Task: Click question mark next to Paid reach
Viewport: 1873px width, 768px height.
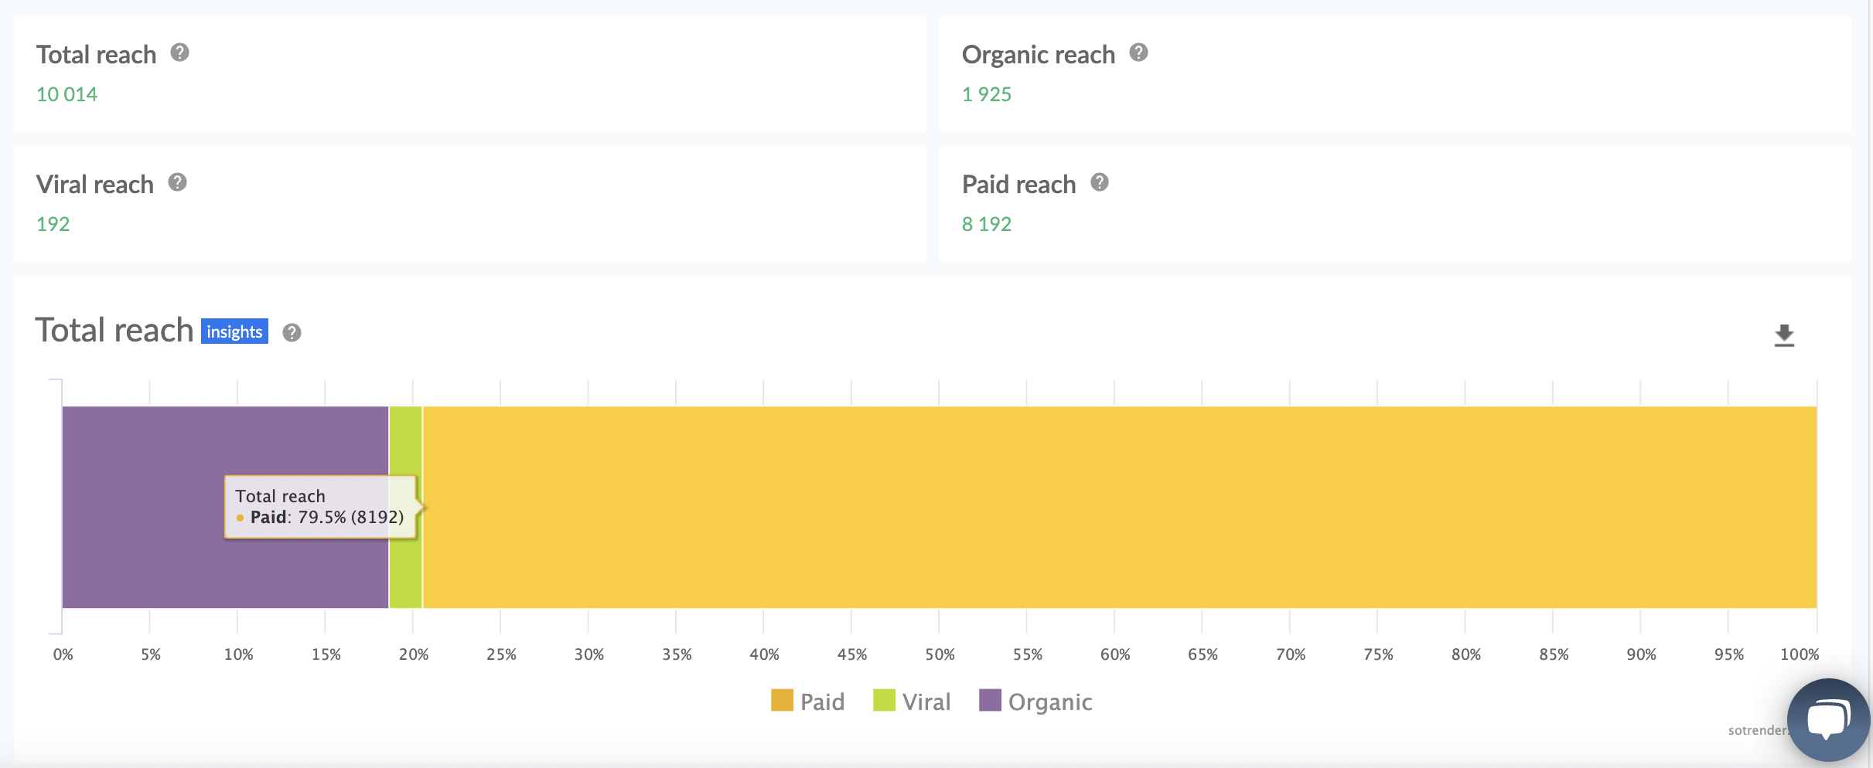Action: pos(1099,182)
